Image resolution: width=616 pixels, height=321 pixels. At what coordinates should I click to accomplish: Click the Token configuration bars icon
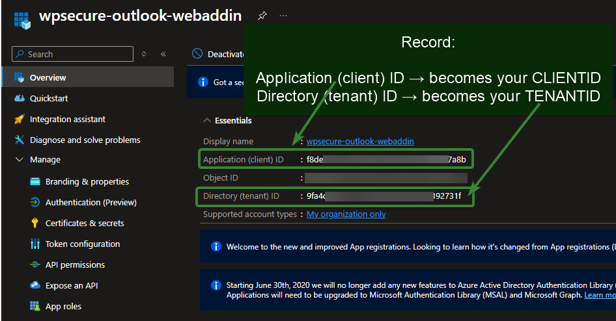35,244
